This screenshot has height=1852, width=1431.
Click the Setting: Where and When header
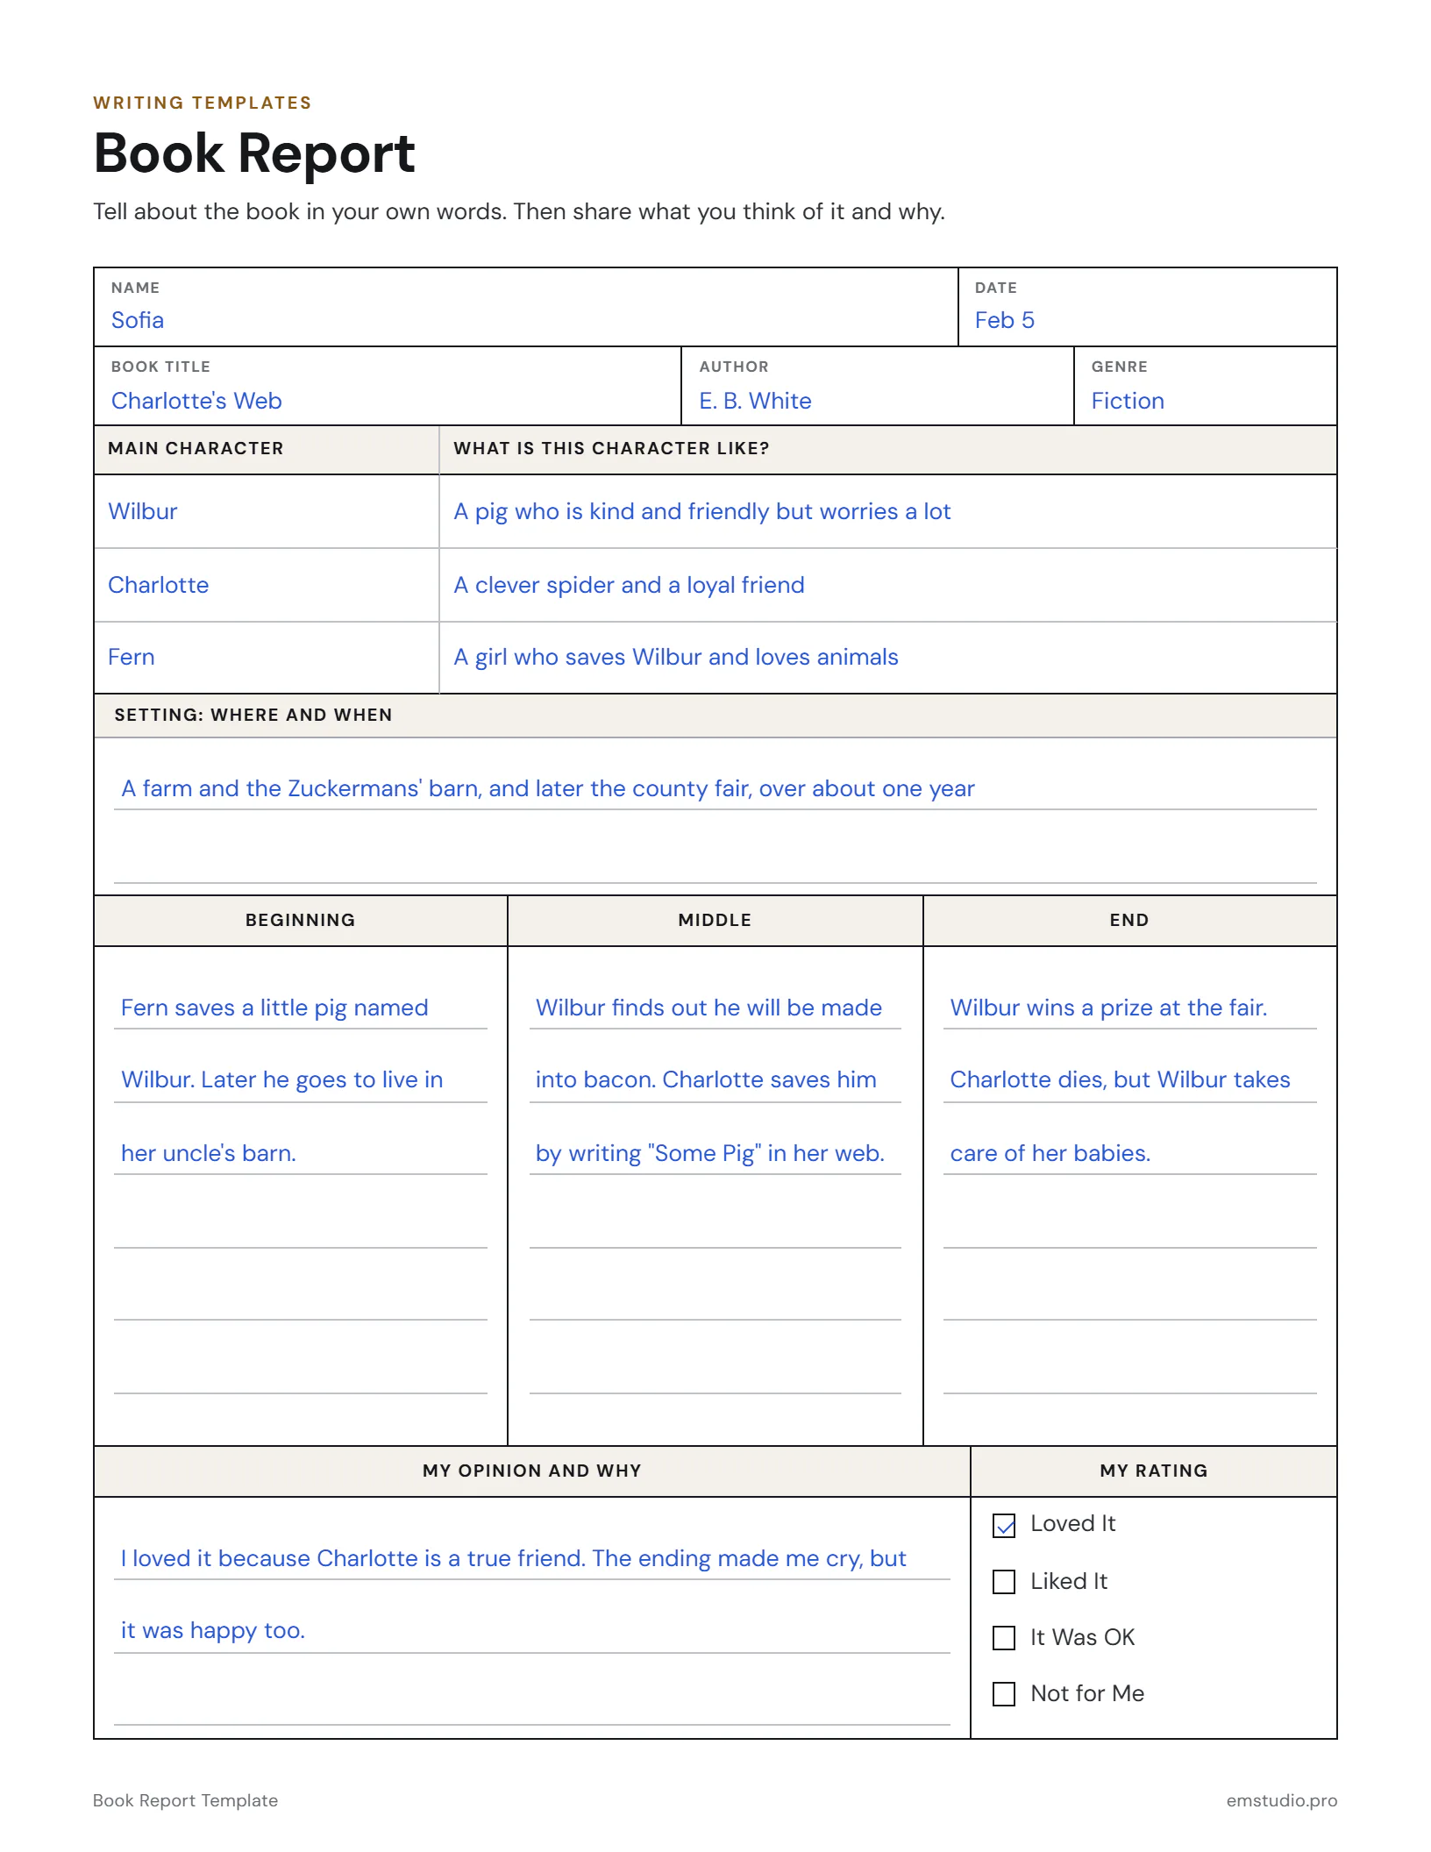[x=715, y=716]
